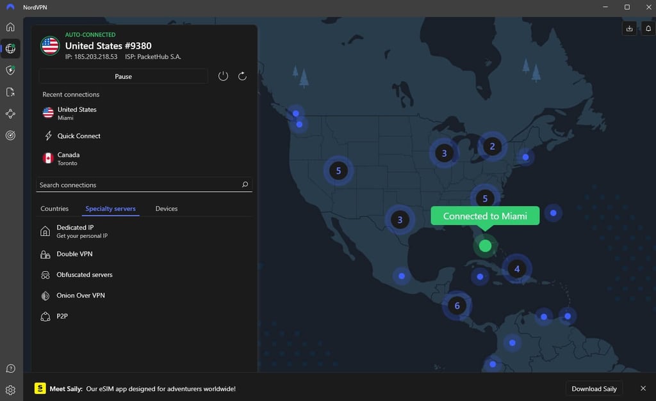656x401 pixels.
Task: Switch to the Countries tab
Action: [54, 208]
